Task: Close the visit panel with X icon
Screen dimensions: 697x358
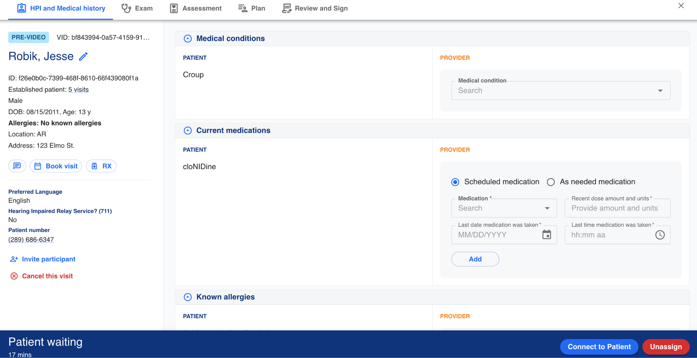Action: (681, 6)
